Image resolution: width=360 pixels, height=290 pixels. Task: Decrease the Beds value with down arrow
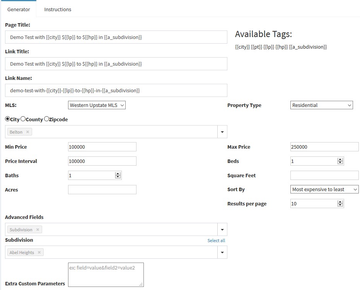[x=340, y=163]
